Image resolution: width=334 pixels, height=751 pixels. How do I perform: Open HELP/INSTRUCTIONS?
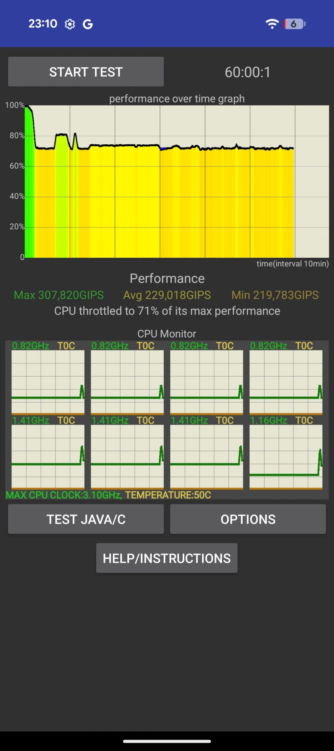[x=167, y=558]
